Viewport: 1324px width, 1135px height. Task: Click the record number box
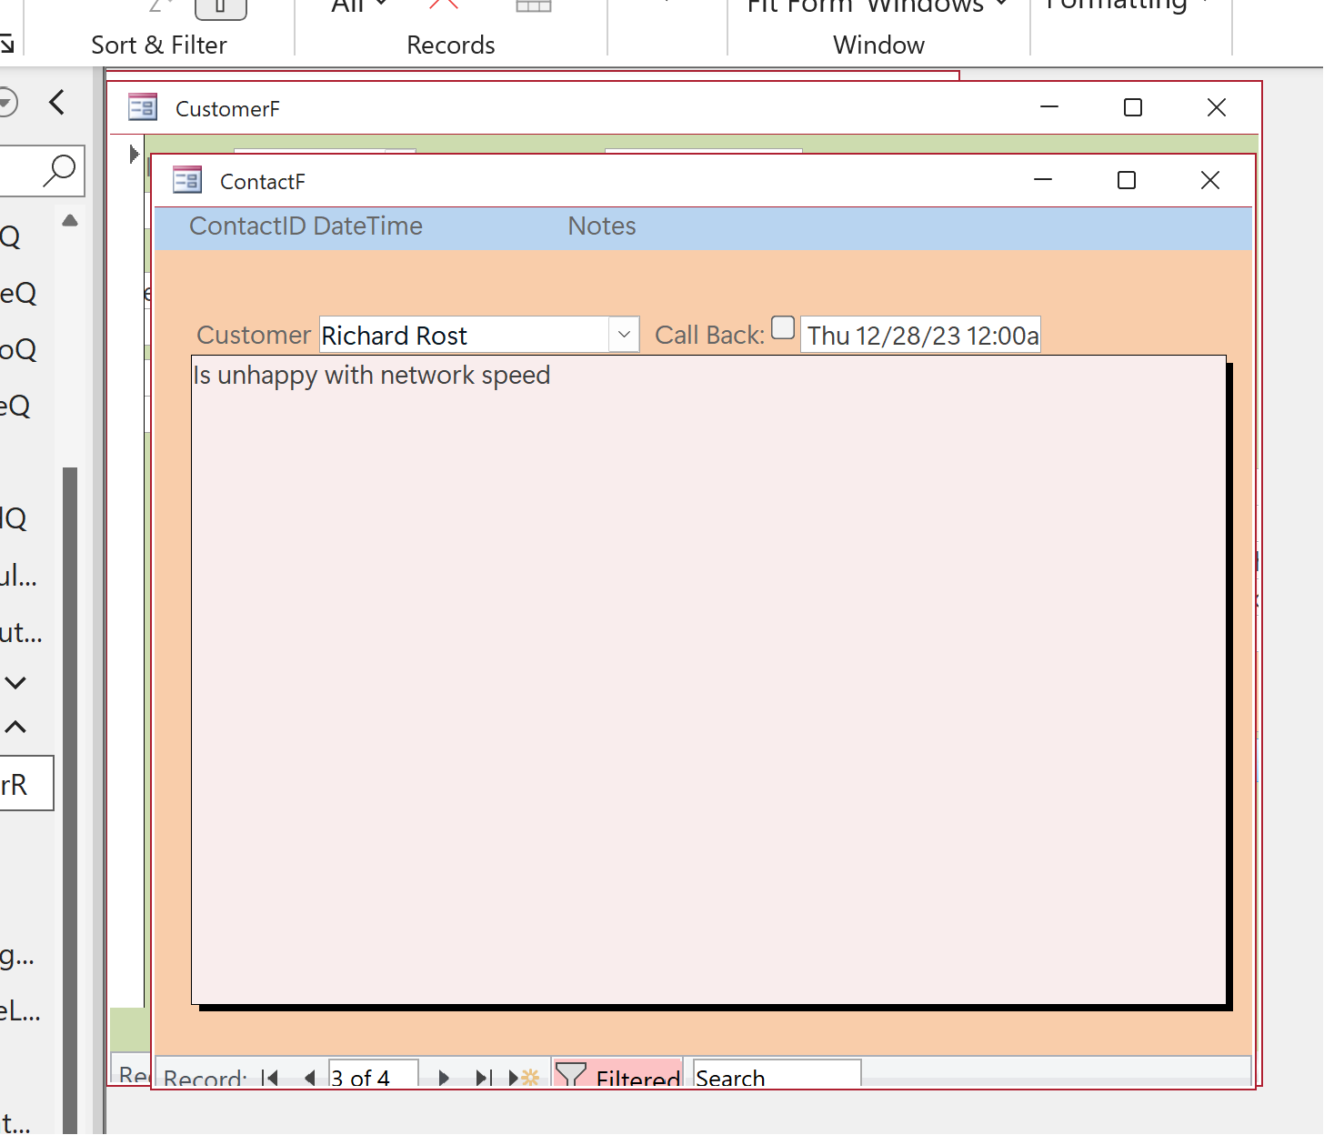click(373, 1077)
